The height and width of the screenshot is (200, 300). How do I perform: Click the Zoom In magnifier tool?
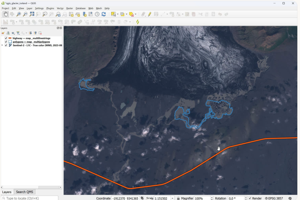click(x=19, y=14)
